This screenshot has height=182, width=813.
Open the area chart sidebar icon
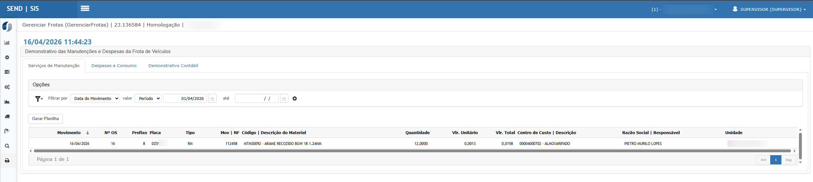[x=7, y=102]
